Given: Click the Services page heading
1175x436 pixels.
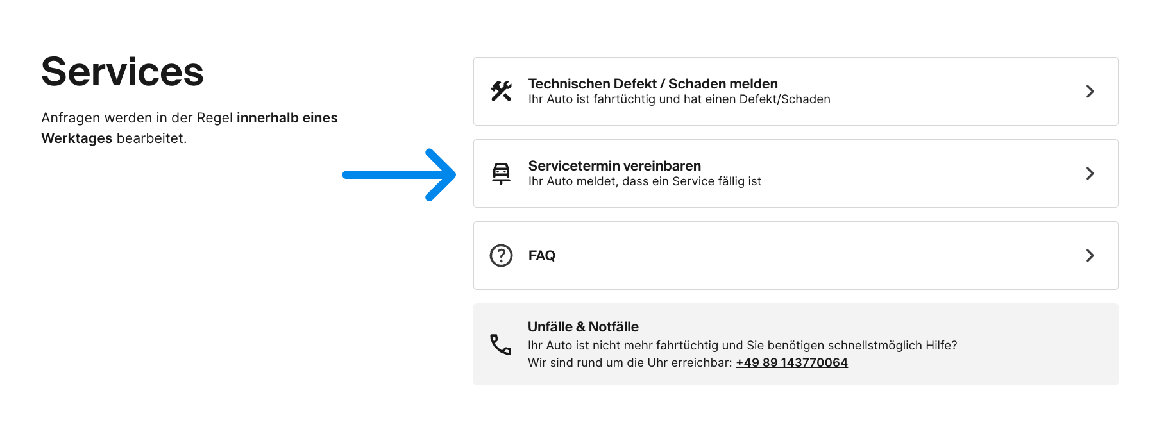Looking at the screenshot, I should (x=123, y=71).
